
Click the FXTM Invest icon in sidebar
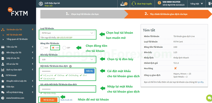click(x=3, y=75)
